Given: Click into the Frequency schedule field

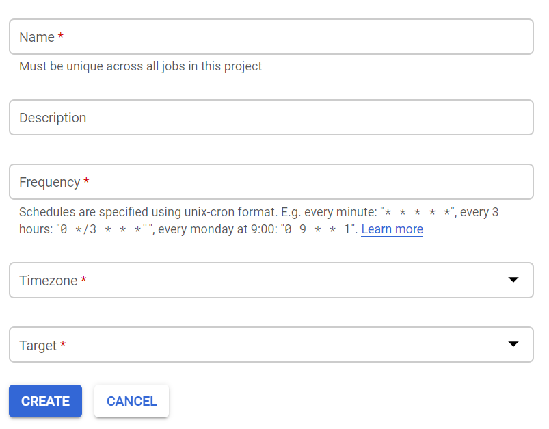Looking at the screenshot, I should click(271, 182).
